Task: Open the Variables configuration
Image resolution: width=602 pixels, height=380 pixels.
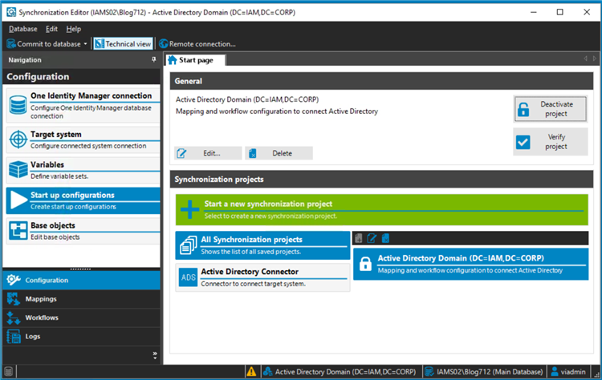Action: click(x=83, y=170)
